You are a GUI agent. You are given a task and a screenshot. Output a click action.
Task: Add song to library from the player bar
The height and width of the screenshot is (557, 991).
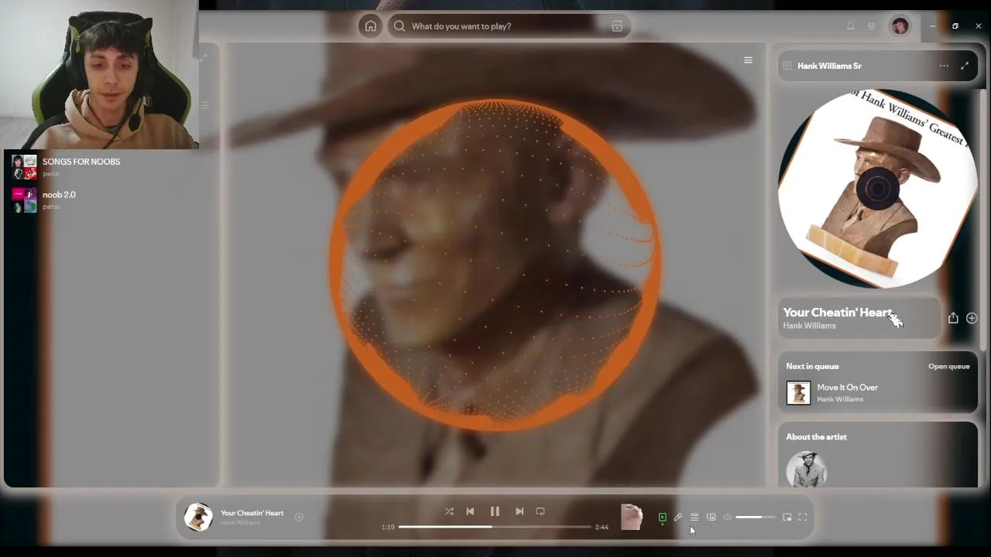coord(299,518)
